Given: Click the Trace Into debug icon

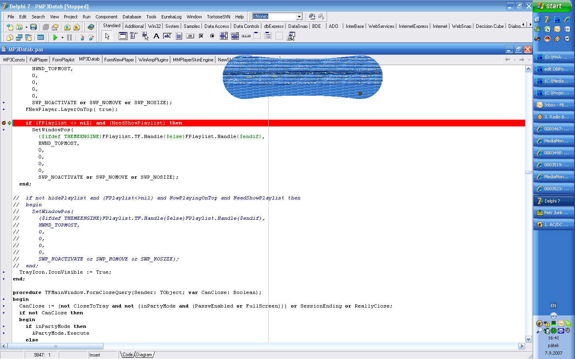Looking at the screenshot, I should 82,37.
